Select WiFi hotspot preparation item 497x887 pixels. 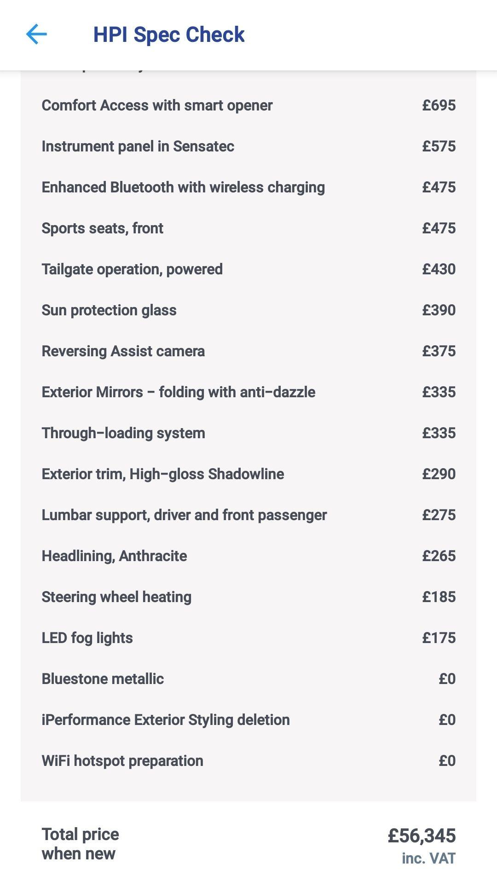point(248,761)
